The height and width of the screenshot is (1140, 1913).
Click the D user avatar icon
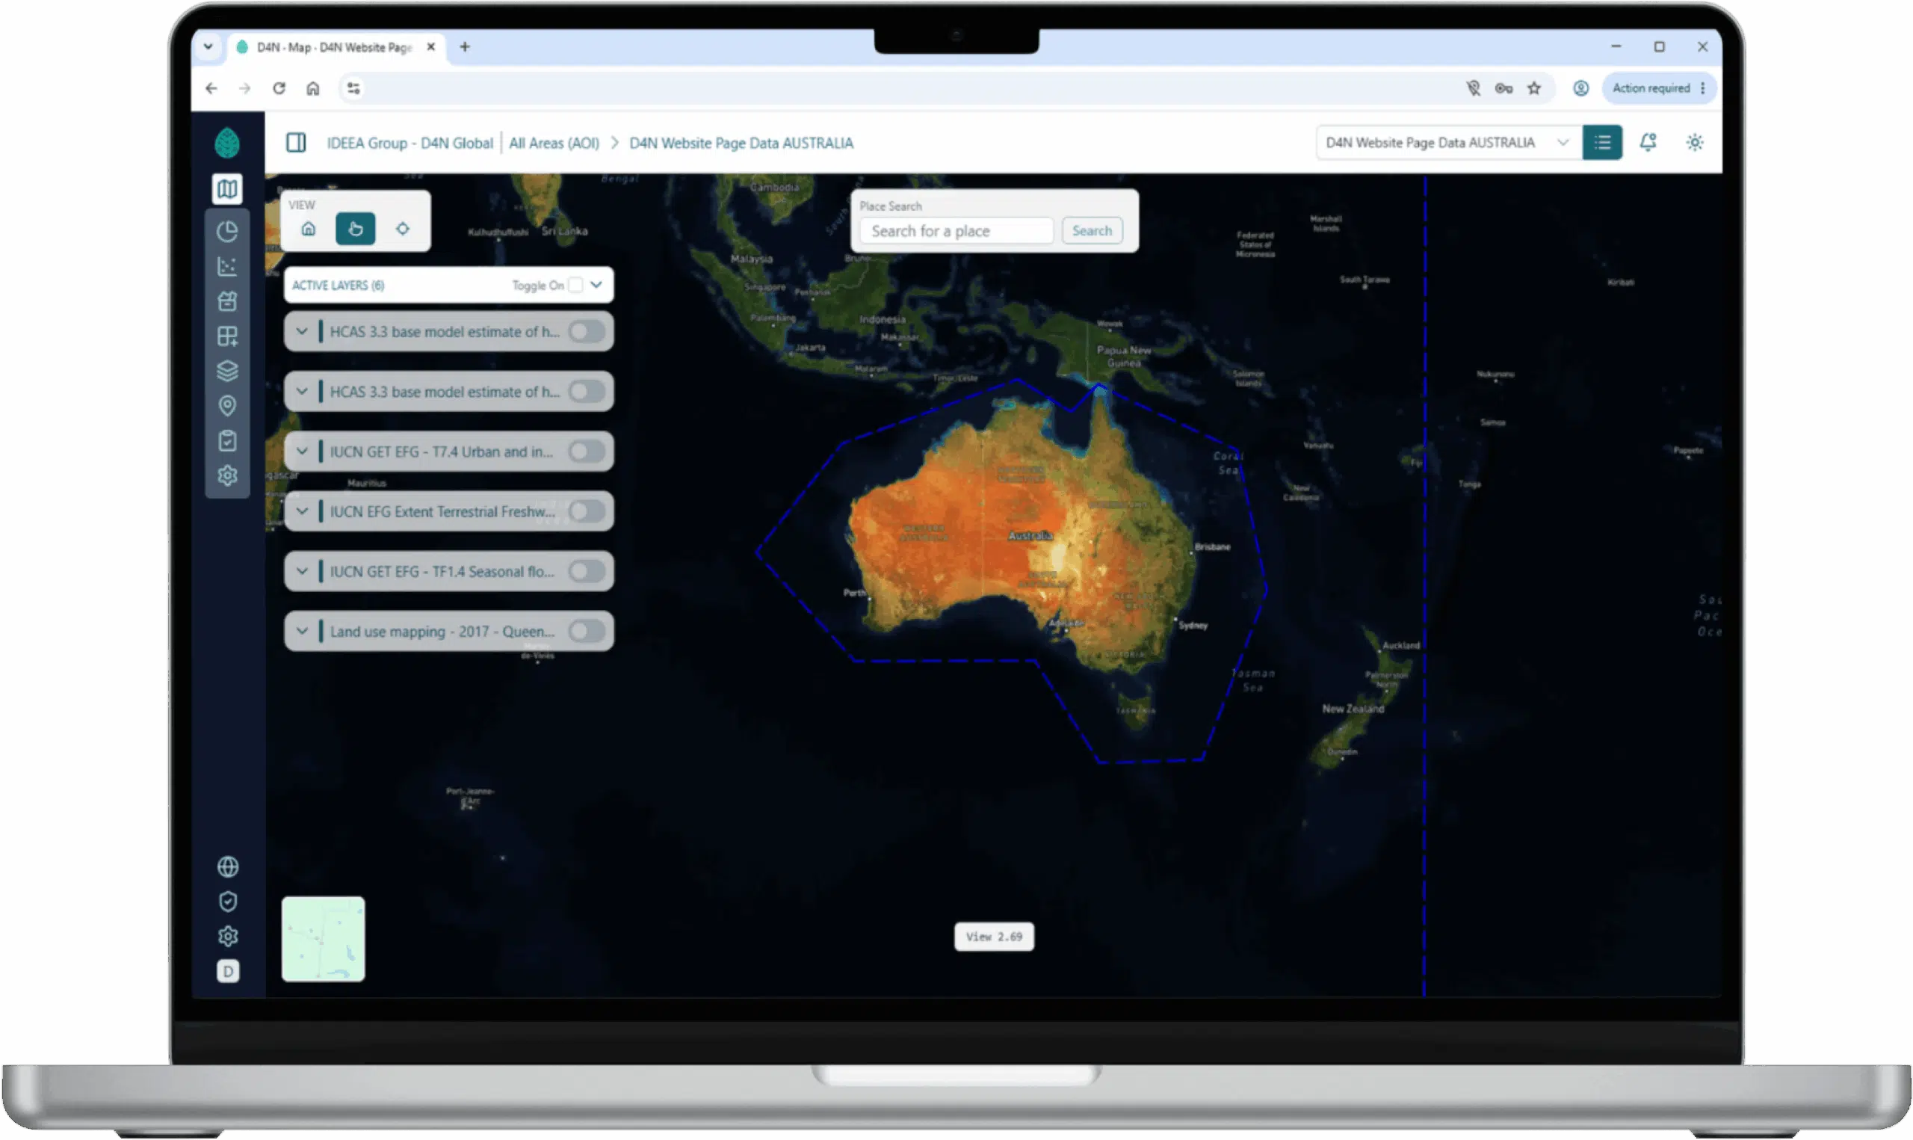[x=228, y=972]
